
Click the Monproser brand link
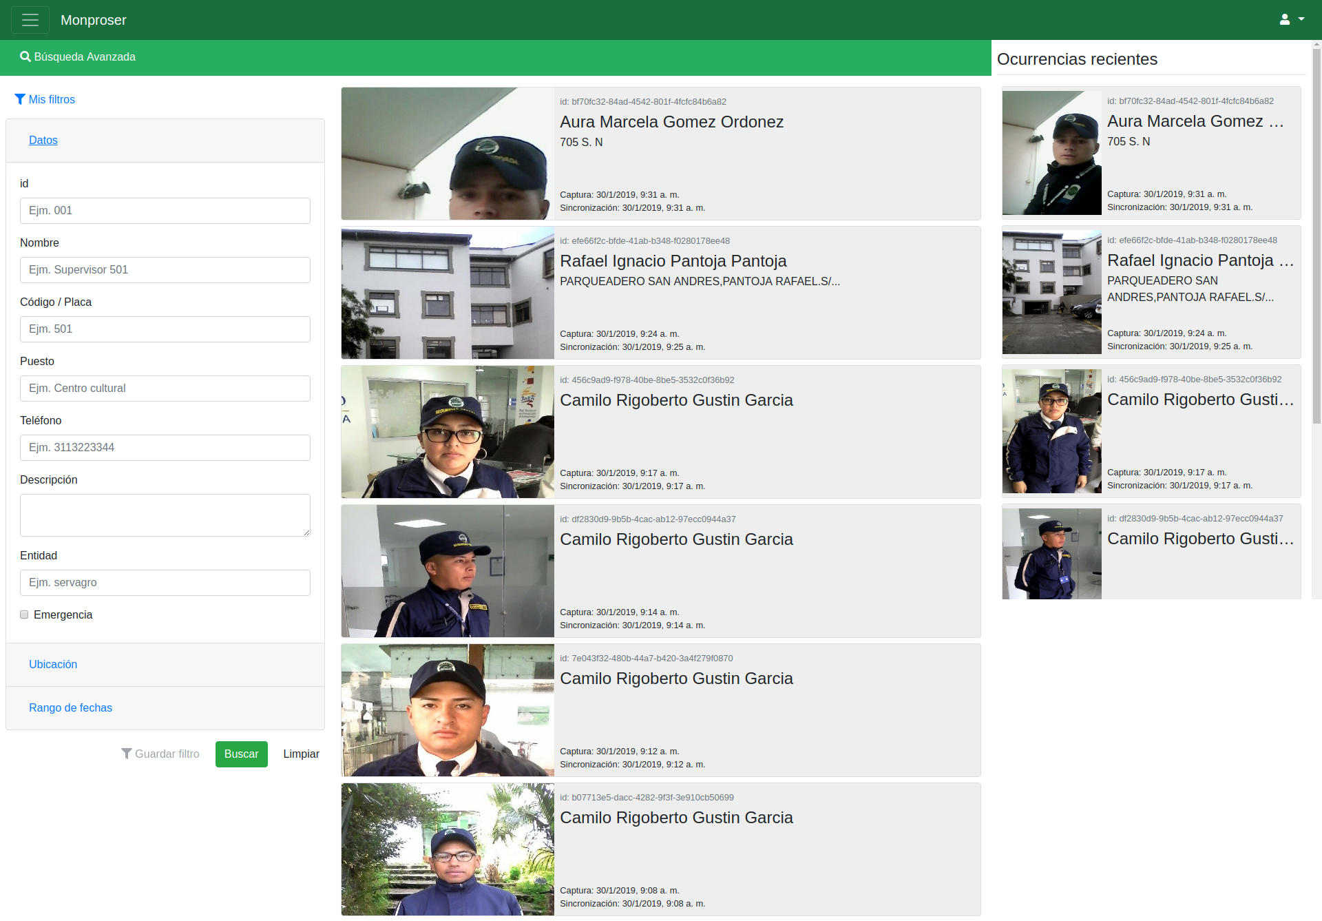tap(94, 20)
